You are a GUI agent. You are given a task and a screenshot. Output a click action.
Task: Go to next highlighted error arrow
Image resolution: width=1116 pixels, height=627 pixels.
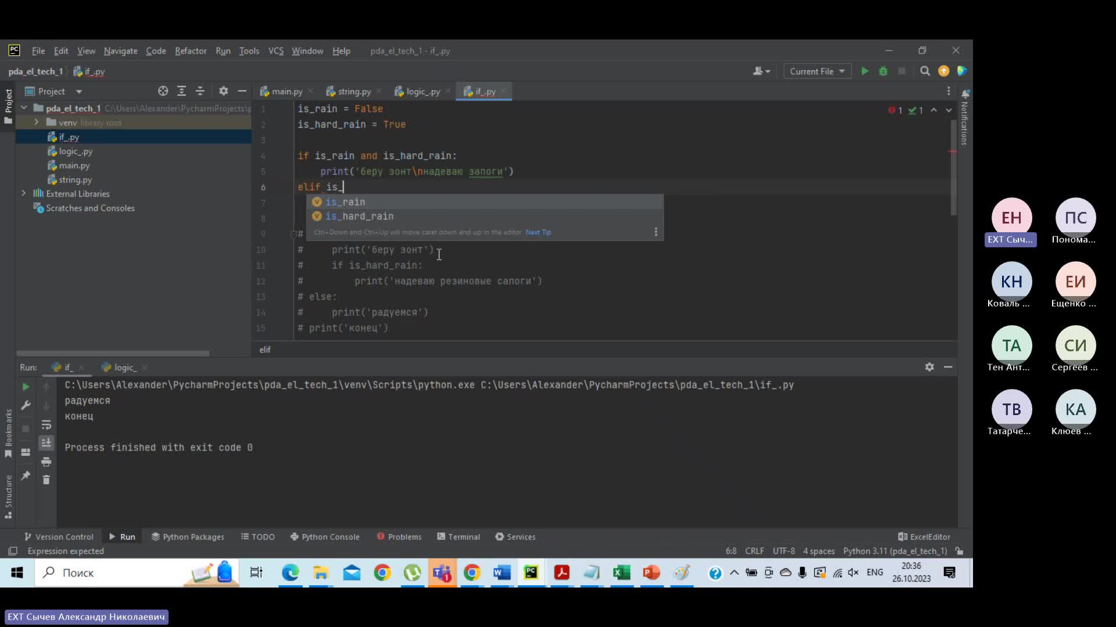949,110
